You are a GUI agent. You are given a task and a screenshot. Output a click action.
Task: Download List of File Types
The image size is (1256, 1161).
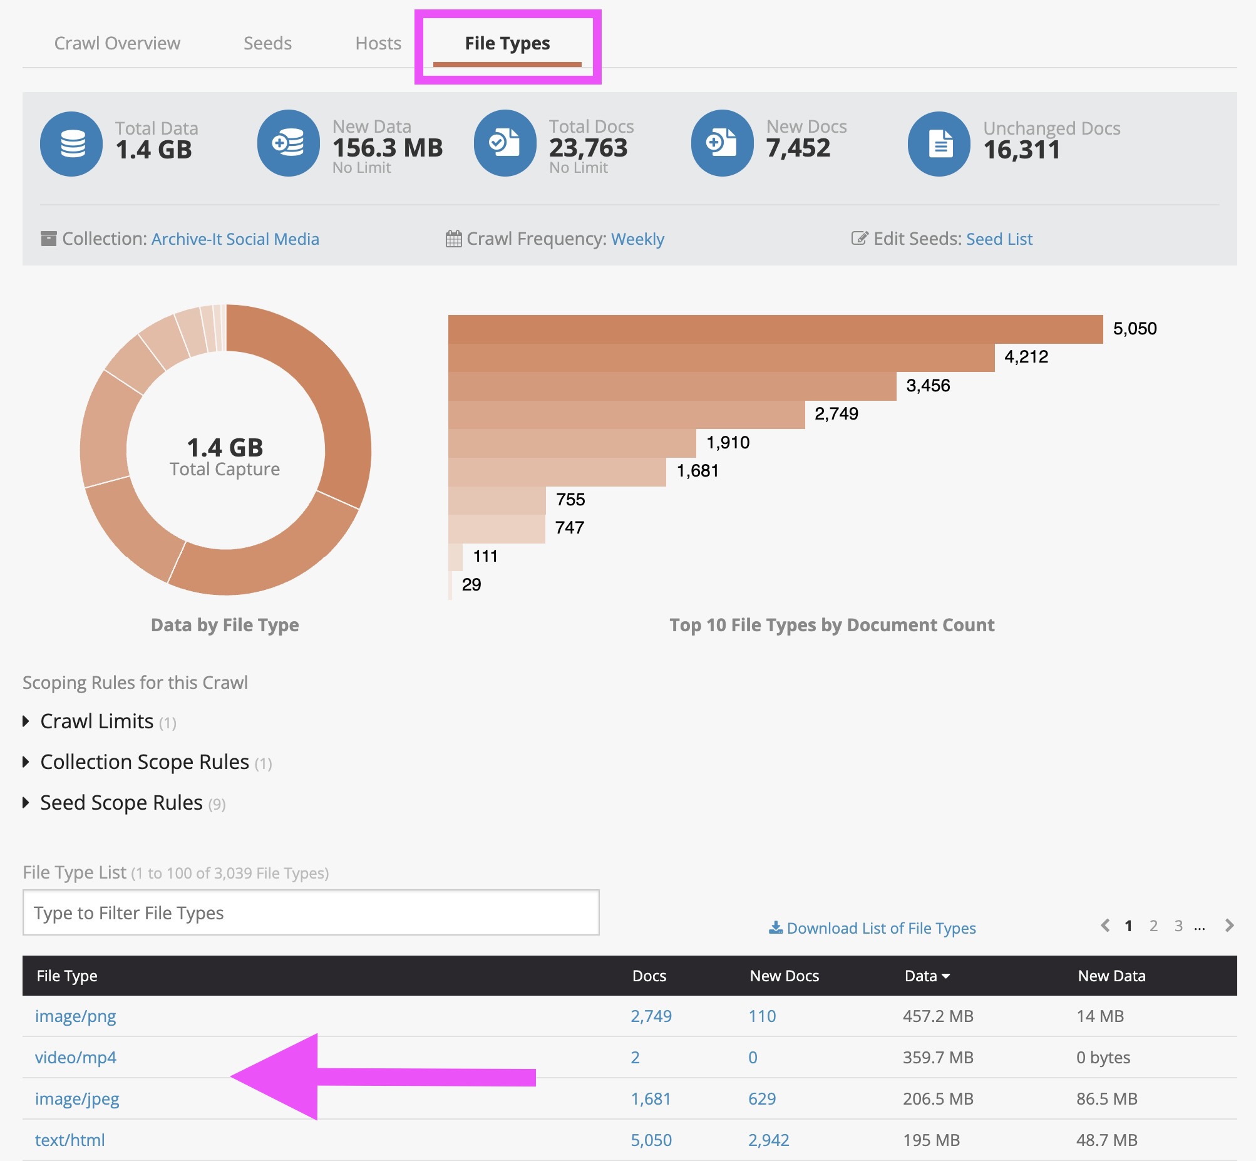pyautogui.click(x=872, y=928)
